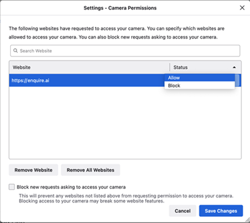
Task: Click the sort arrow in Status header
Action: tap(234, 67)
